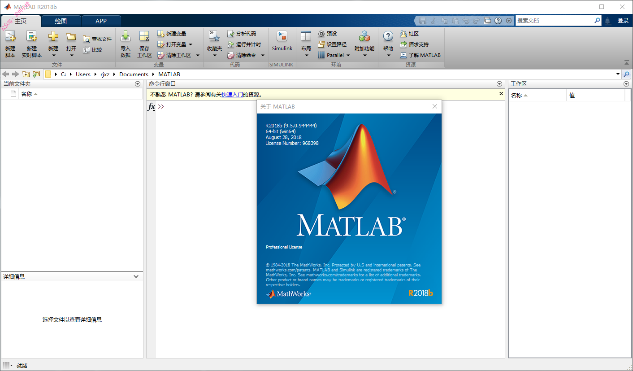Click the yellow plus 新建 (New) icon
This screenshot has width=633, height=371.
[53, 37]
